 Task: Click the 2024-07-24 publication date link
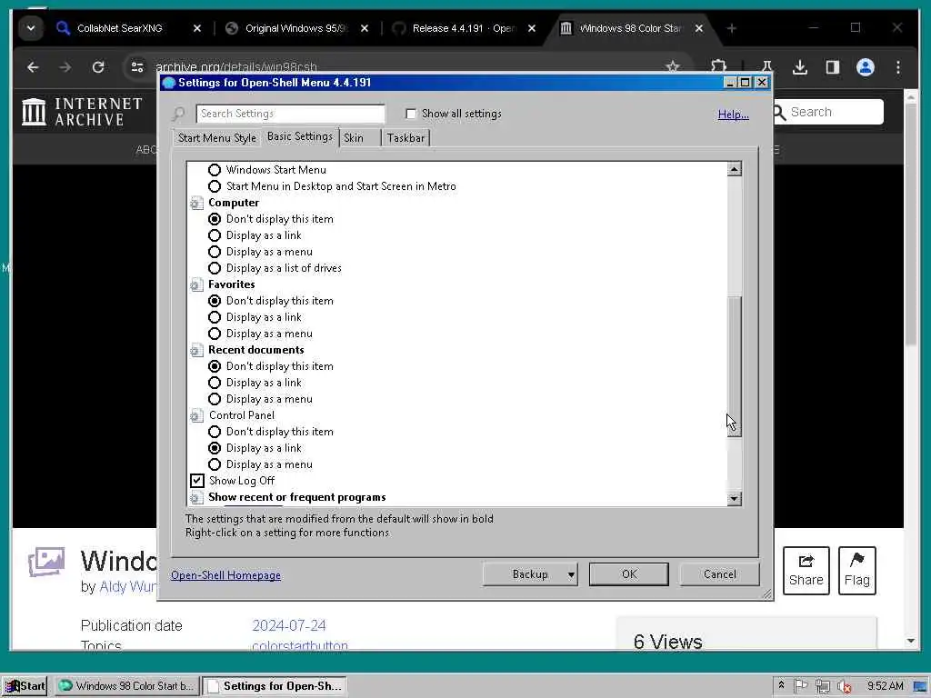point(289,625)
